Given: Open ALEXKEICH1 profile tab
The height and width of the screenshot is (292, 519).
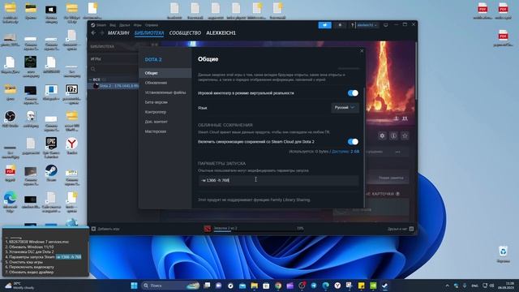Looking at the screenshot, I should tap(221, 33).
